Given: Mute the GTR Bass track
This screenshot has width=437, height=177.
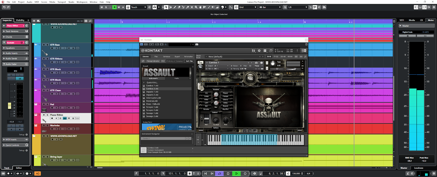Looking at the screenshot, I should tap(44, 45).
